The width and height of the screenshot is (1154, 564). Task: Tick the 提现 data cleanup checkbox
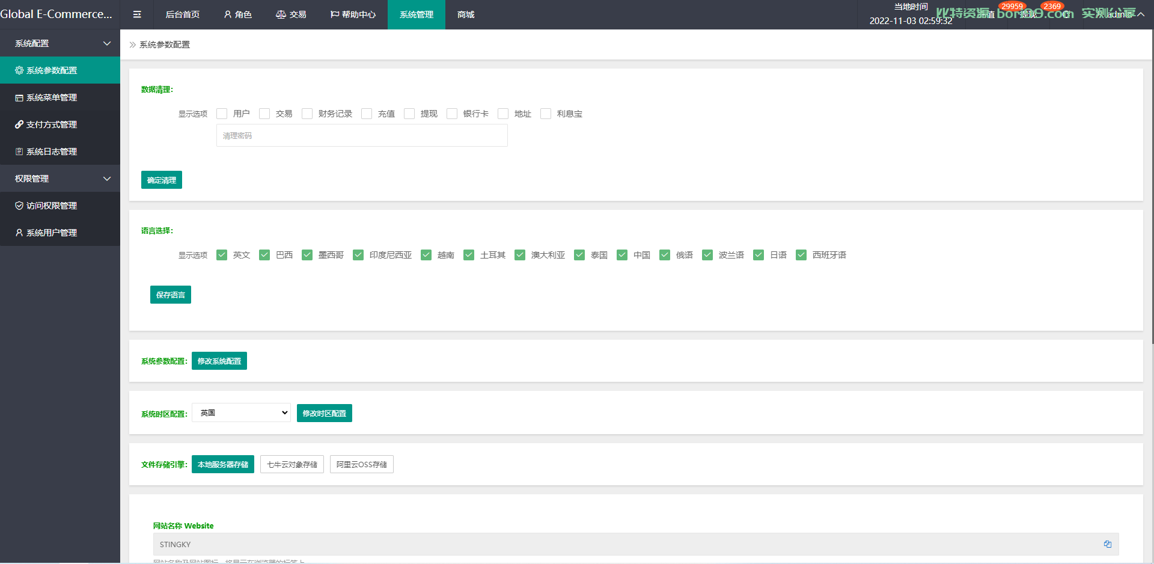click(409, 114)
